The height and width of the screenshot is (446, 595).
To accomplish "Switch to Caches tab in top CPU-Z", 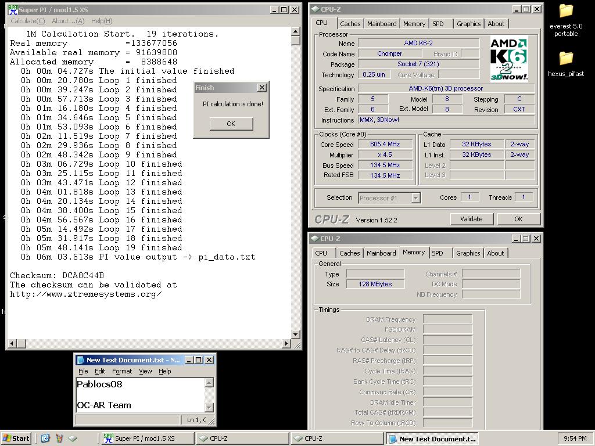I will coord(350,24).
